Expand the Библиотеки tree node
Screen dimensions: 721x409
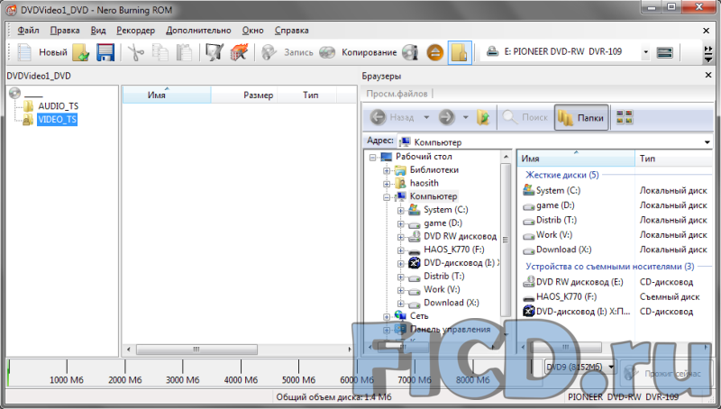tap(387, 170)
